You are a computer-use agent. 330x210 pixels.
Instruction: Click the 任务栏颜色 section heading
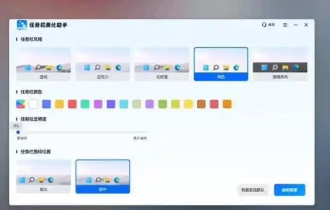[31, 92]
